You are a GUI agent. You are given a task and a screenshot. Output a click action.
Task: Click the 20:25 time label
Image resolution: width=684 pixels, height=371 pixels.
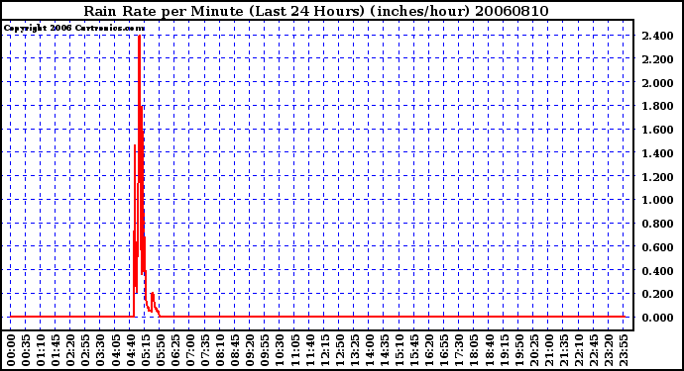(x=534, y=350)
